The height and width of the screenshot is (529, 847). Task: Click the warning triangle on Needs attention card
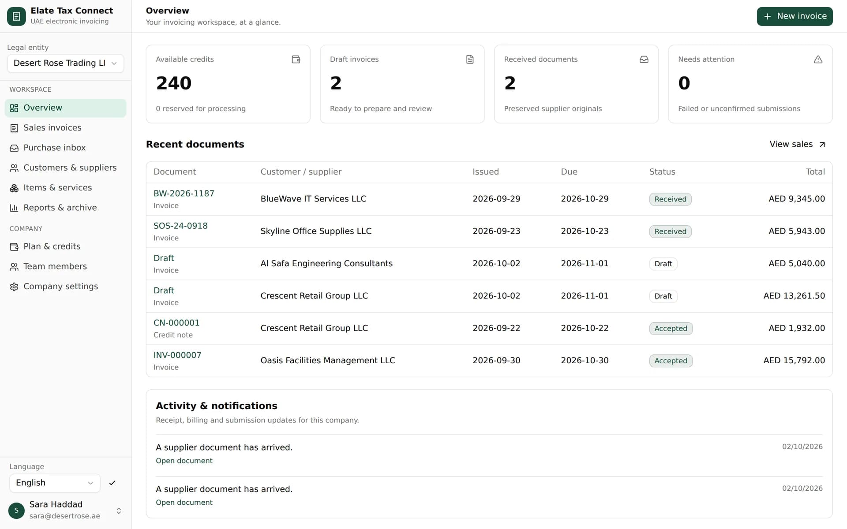[818, 59]
